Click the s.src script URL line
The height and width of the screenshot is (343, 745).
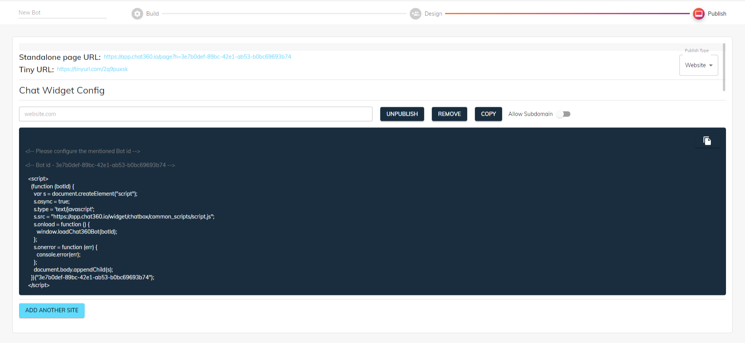click(x=124, y=216)
